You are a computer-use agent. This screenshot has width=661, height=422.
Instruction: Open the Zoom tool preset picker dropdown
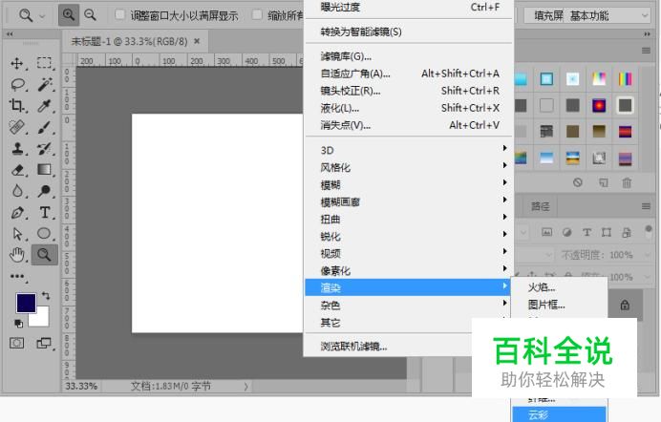[42, 16]
